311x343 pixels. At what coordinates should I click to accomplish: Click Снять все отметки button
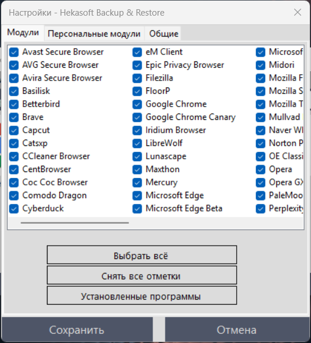(x=142, y=275)
